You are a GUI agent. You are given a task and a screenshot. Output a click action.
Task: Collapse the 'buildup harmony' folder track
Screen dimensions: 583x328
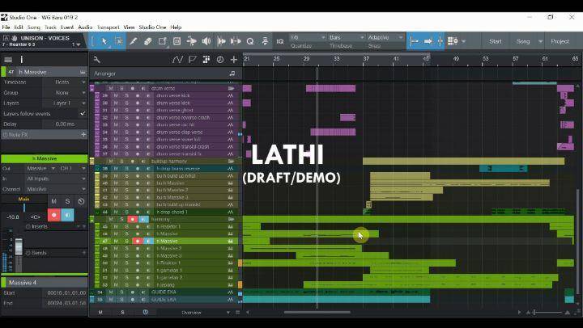[x=91, y=161]
